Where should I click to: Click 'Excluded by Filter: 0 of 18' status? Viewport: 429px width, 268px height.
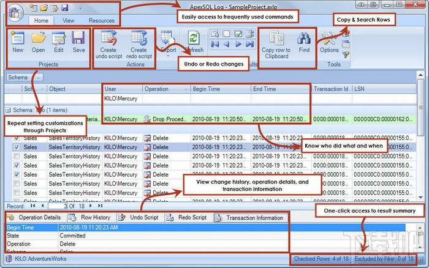point(384,258)
